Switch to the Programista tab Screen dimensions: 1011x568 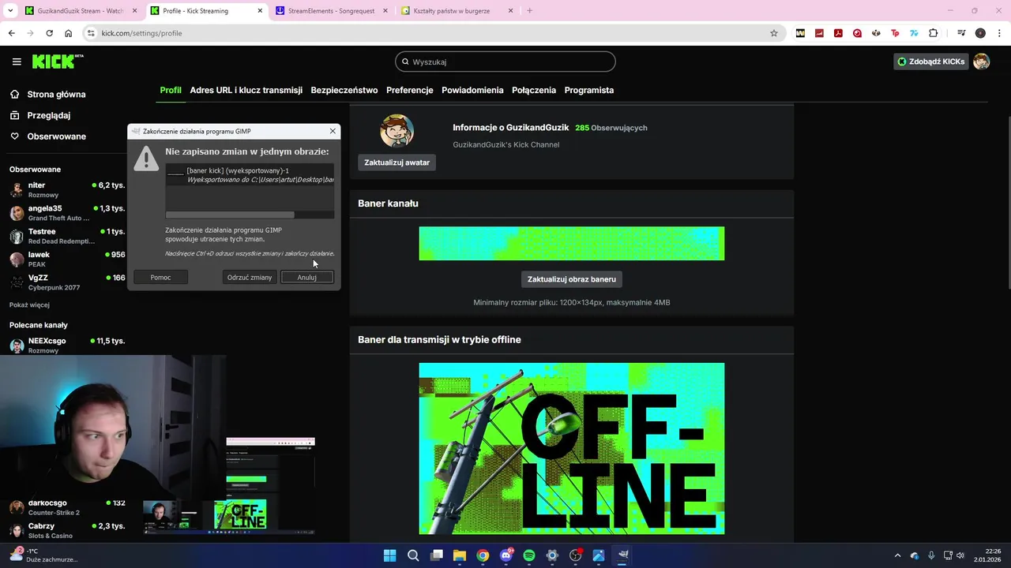589,90
